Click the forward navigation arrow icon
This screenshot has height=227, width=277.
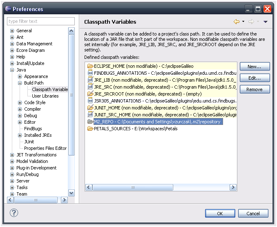(251, 22)
